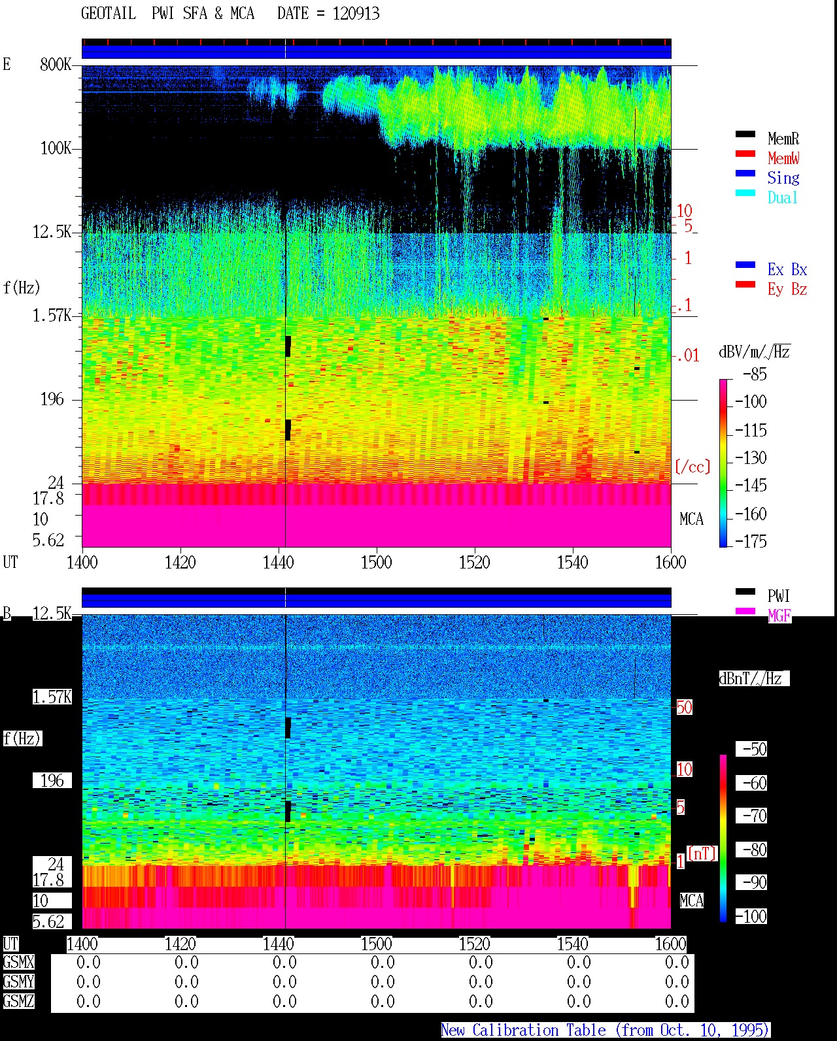
Task: Click the red MemW legend swatch
Action: 745,154
